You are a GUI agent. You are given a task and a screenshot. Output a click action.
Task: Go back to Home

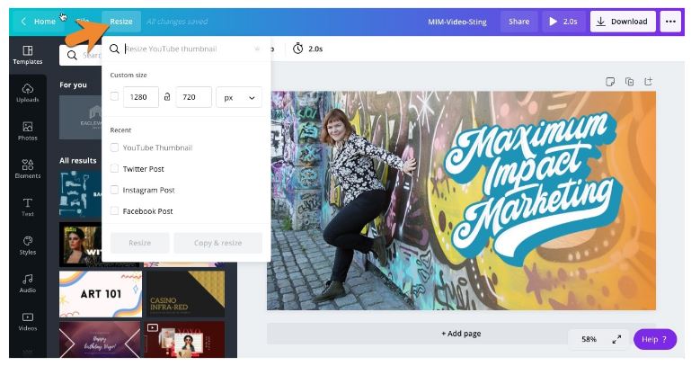coord(38,22)
